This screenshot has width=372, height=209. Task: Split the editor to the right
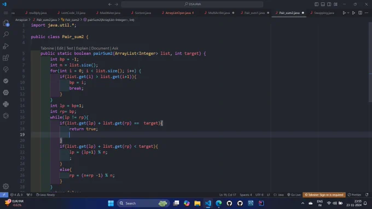pyautogui.click(x=360, y=13)
